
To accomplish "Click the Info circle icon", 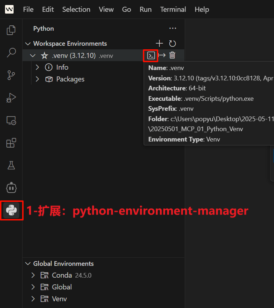I will point(49,68).
